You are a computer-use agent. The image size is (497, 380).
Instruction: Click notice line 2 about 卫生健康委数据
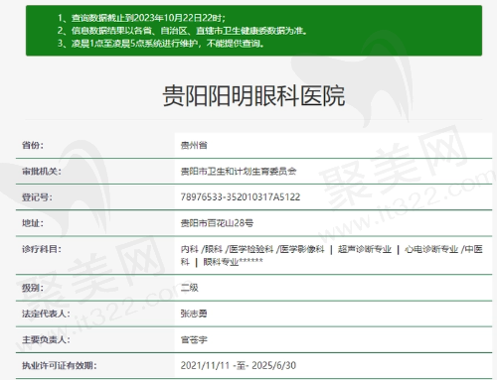[182, 31]
